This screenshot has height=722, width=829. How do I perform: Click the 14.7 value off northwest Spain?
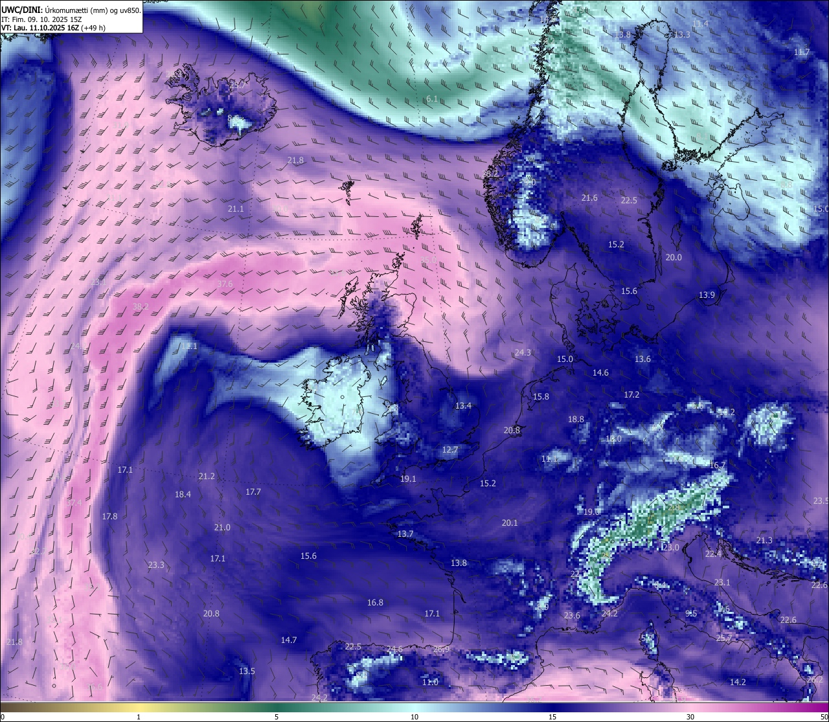coord(288,640)
